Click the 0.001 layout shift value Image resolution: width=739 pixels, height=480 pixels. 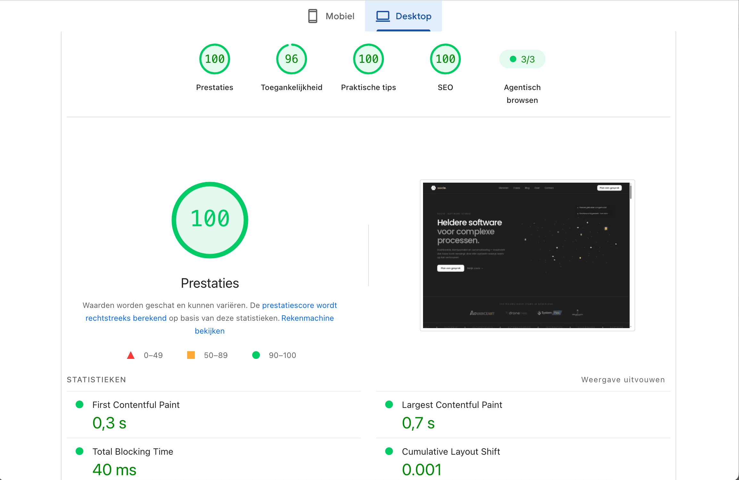pyautogui.click(x=422, y=470)
